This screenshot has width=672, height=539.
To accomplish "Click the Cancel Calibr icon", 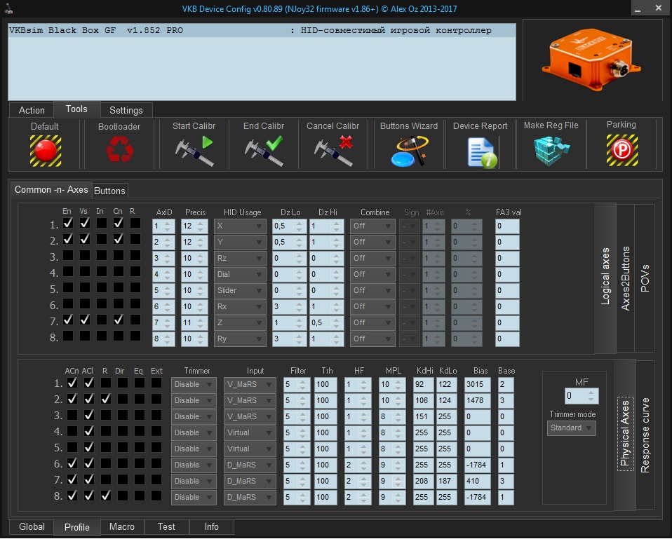I will coord(333,151).
